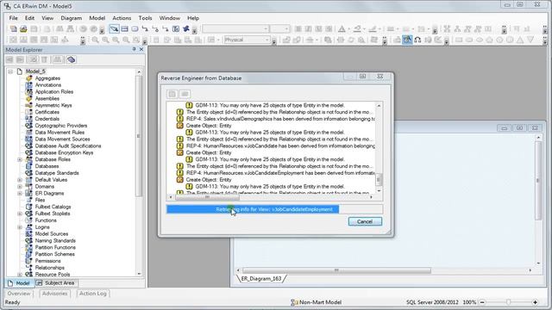This screenshot has height=310, width=552.
Task: Expand the Database Roles node
Action: [x=20, y=159]
